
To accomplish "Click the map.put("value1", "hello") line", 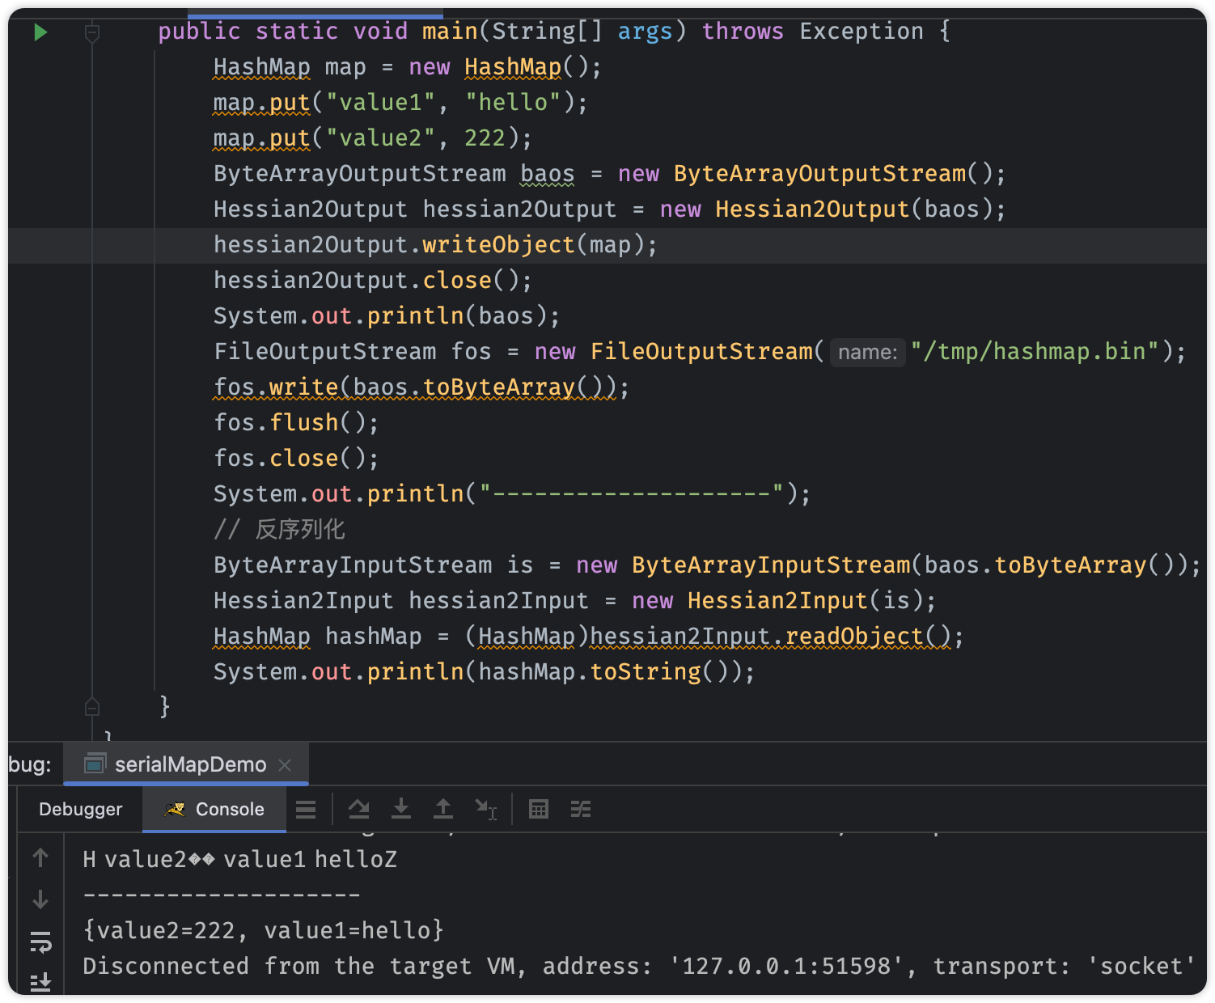I will pos(400,103).
